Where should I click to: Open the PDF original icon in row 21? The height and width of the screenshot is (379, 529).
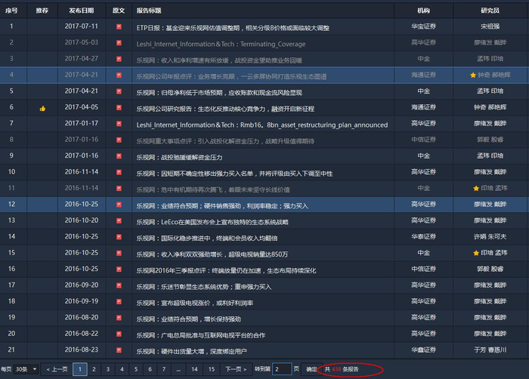(x=119, y=350)
